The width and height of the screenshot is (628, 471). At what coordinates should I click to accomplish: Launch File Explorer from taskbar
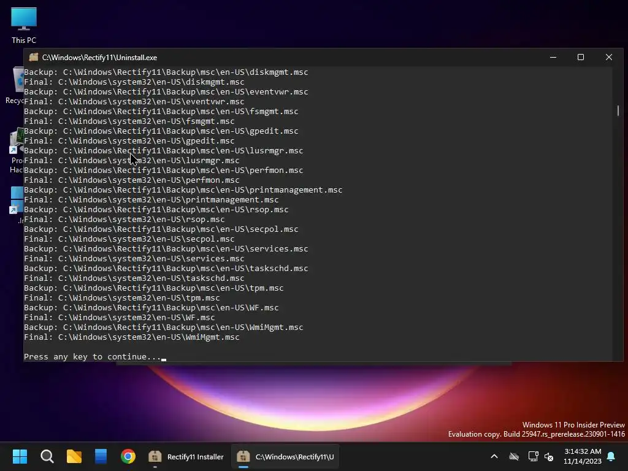pos(74,456)
